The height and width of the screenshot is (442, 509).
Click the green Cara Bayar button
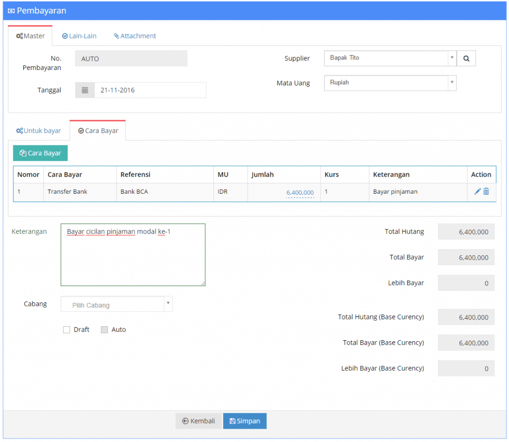point(40,153)
